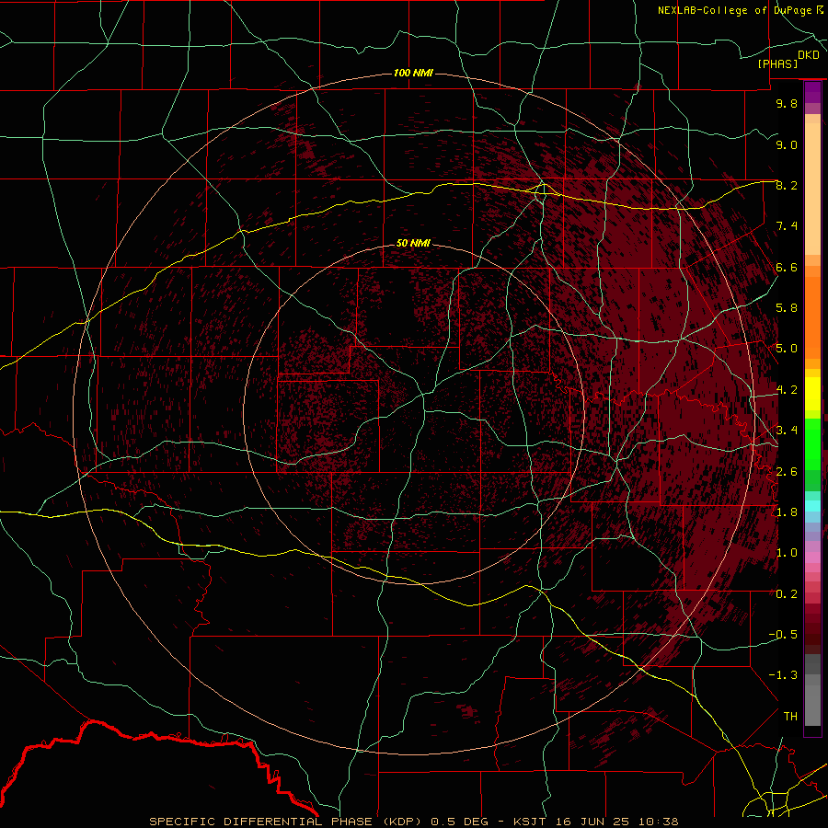Click the SPECIFIC DIFFERENTIAL PHASE (KDP) caption
The height and width of the screenshot is (828, 828).
click(287, 822)
